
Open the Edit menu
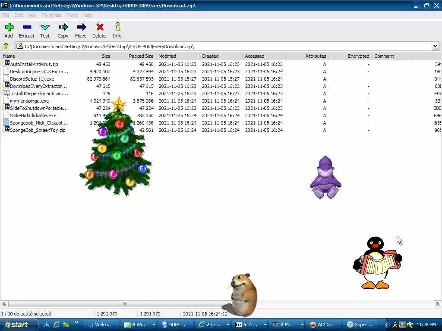[18, 15]
